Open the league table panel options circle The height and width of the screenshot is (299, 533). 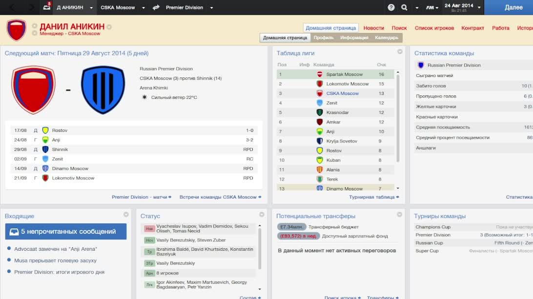(400, 52)
